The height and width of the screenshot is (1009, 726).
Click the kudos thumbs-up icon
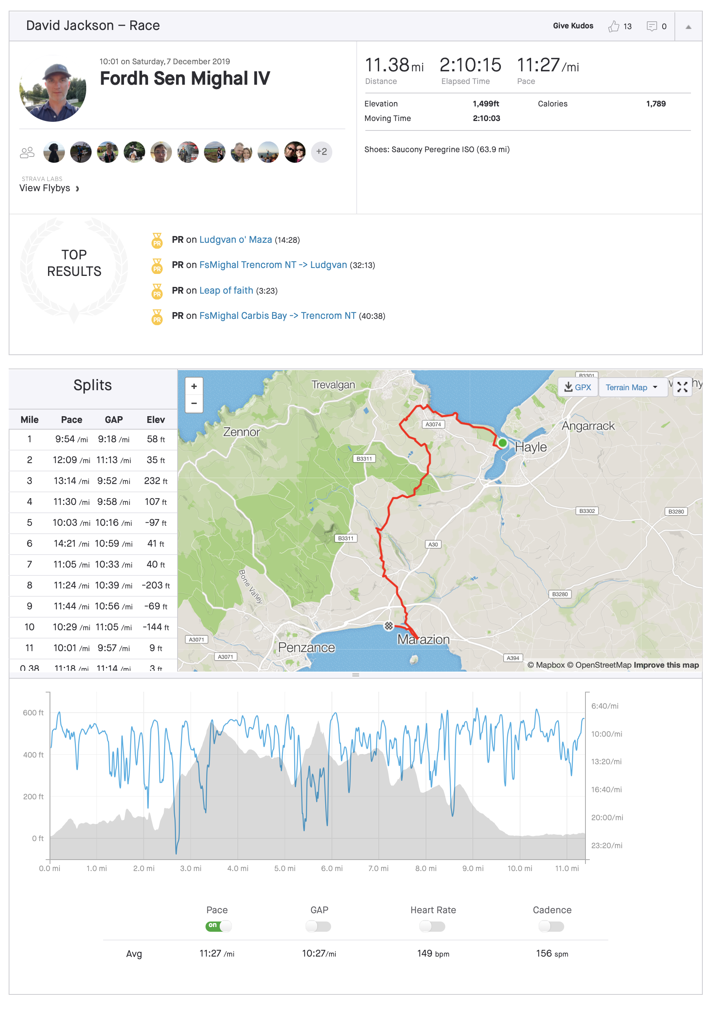(613, 26)
